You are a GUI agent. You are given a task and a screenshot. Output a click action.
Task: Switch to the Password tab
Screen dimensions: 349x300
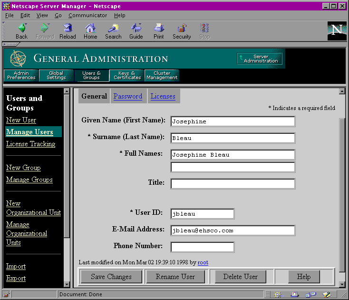128,96
